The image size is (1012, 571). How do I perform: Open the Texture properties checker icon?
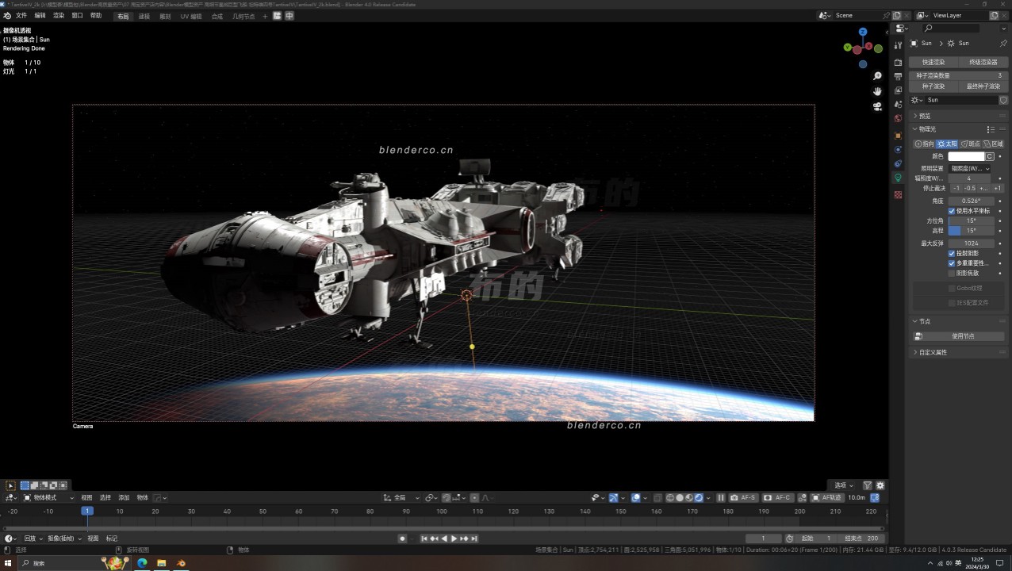tap(898, 194)
